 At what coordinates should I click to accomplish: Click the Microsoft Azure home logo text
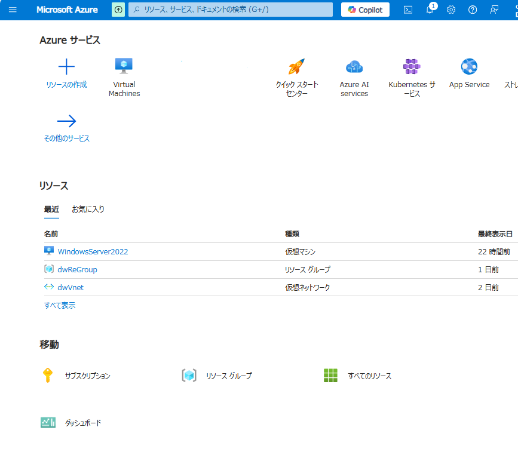[x=67, y=10]
